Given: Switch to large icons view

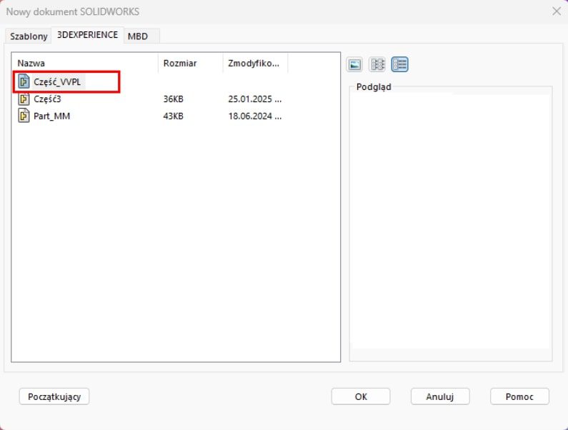Looking at the screenshot, I should [x=354, y=64].
